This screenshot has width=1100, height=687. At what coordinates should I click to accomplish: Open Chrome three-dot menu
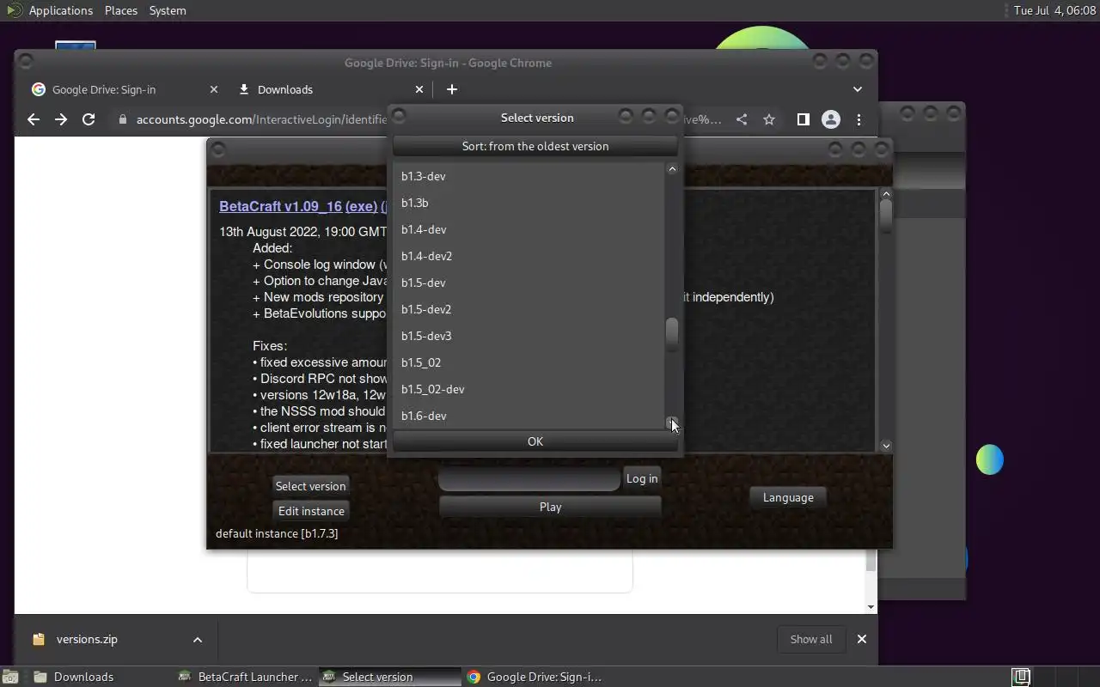(859, 119)
